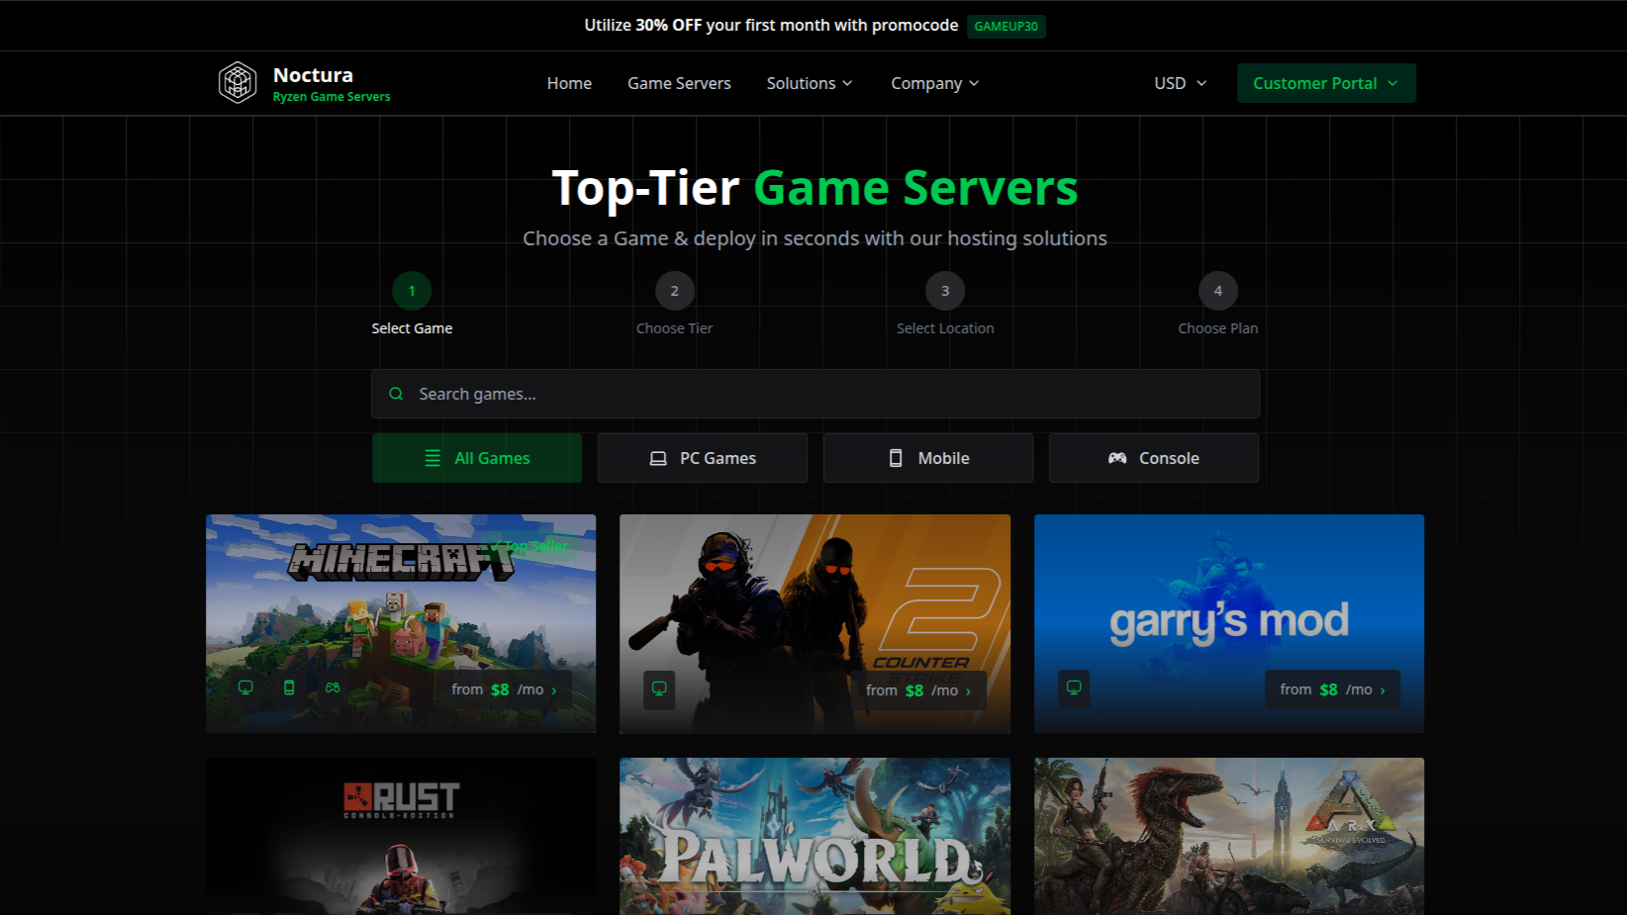The height and width of the screenshot is (915, 1627).
Task: Click in the Search games field
Action: pyautogui.click(x=831, y=394)
